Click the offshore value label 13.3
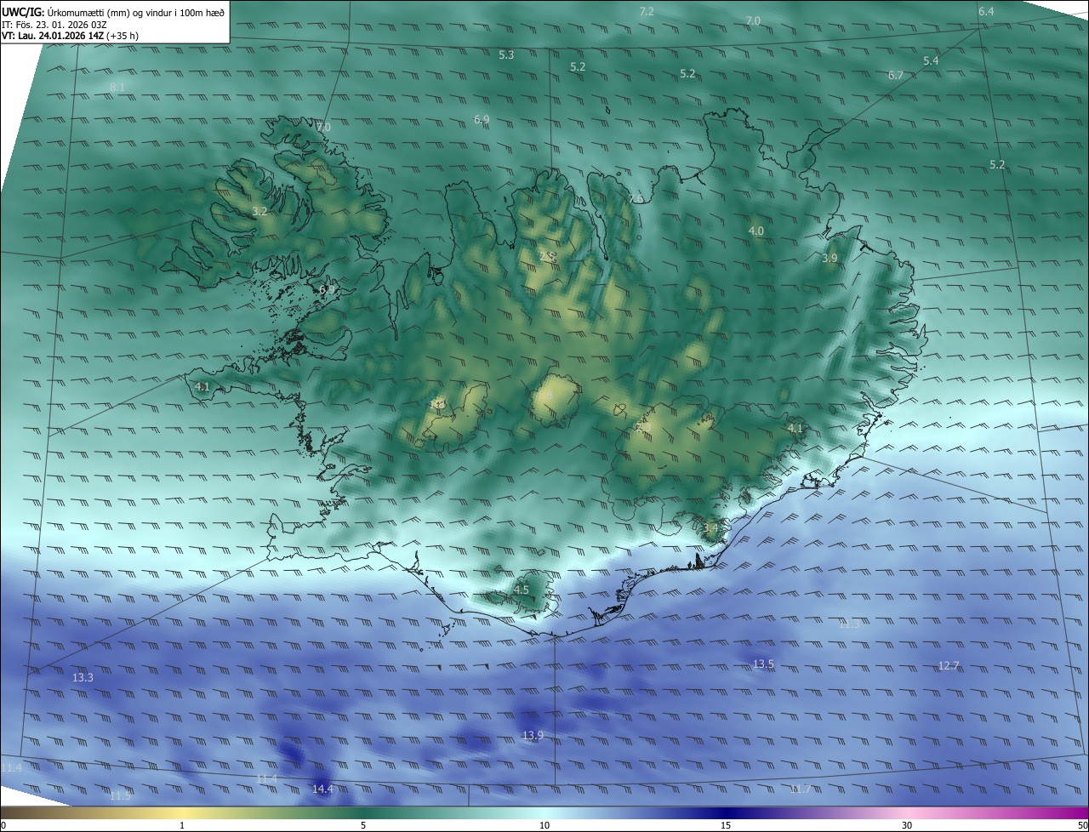This screenshot has height=832, width=1089. coord(83,678)
